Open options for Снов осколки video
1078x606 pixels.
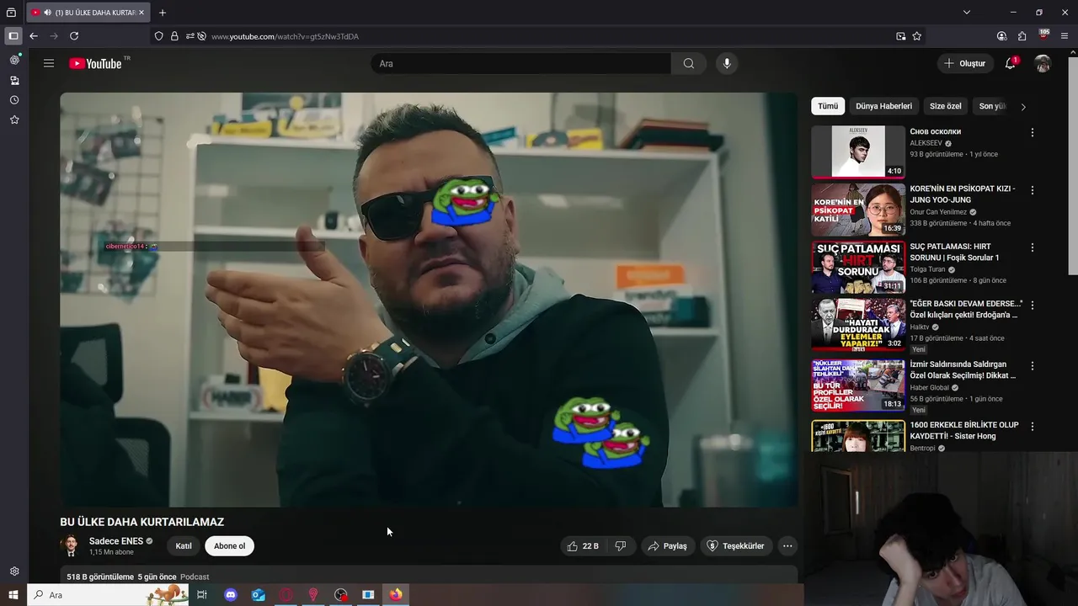coord(1033,132)
